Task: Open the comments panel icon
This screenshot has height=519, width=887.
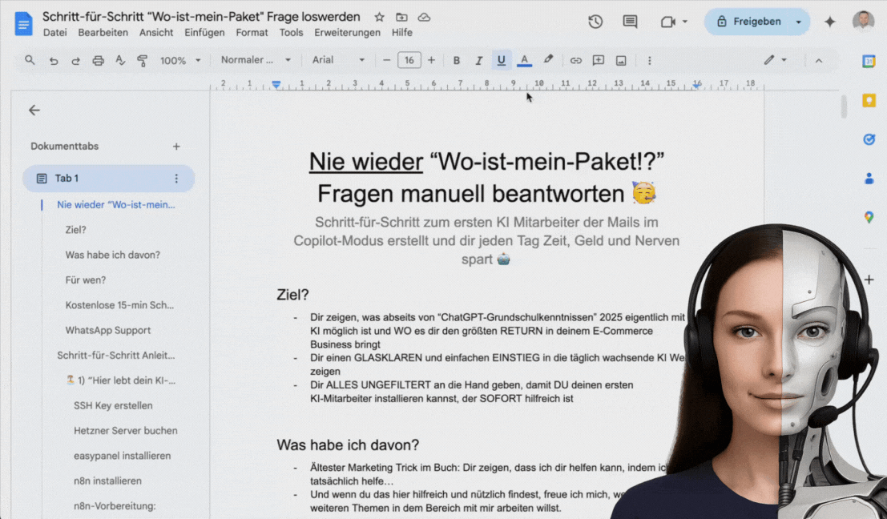Action: pos(631,22)
